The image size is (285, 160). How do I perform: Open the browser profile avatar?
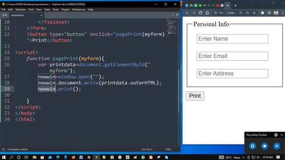[x=276, y=13]
